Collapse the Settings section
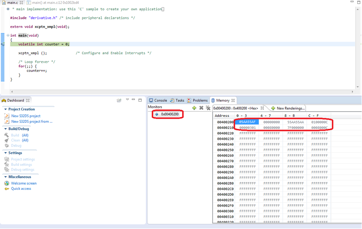Screen dimensions: 362x229 point(5,153)
